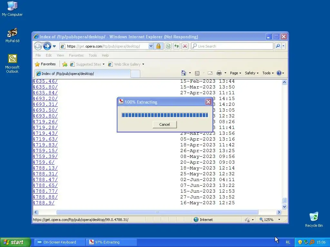This screenshot has width=330, height=247.
Task: Click the horizontal scrollbar thumb
Action: point(157,212)
